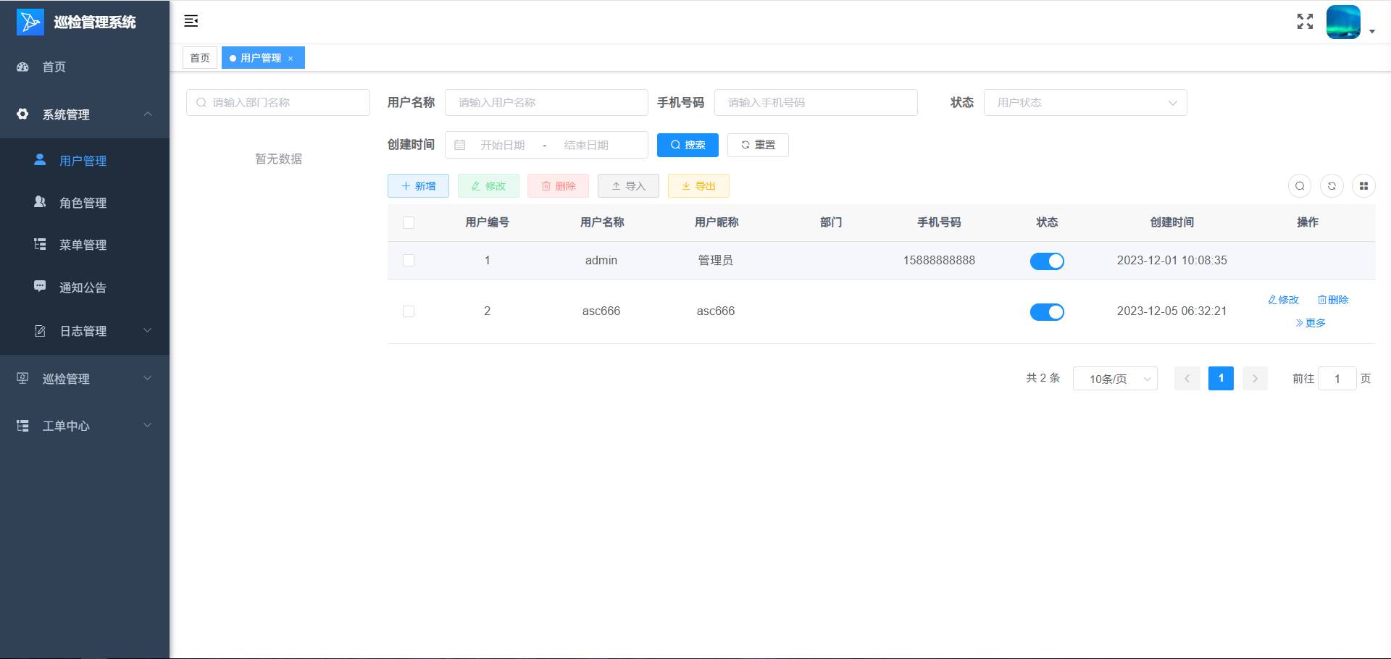Disable status switch for admin user
The image size is (1391, 659).
[1047, 261]
